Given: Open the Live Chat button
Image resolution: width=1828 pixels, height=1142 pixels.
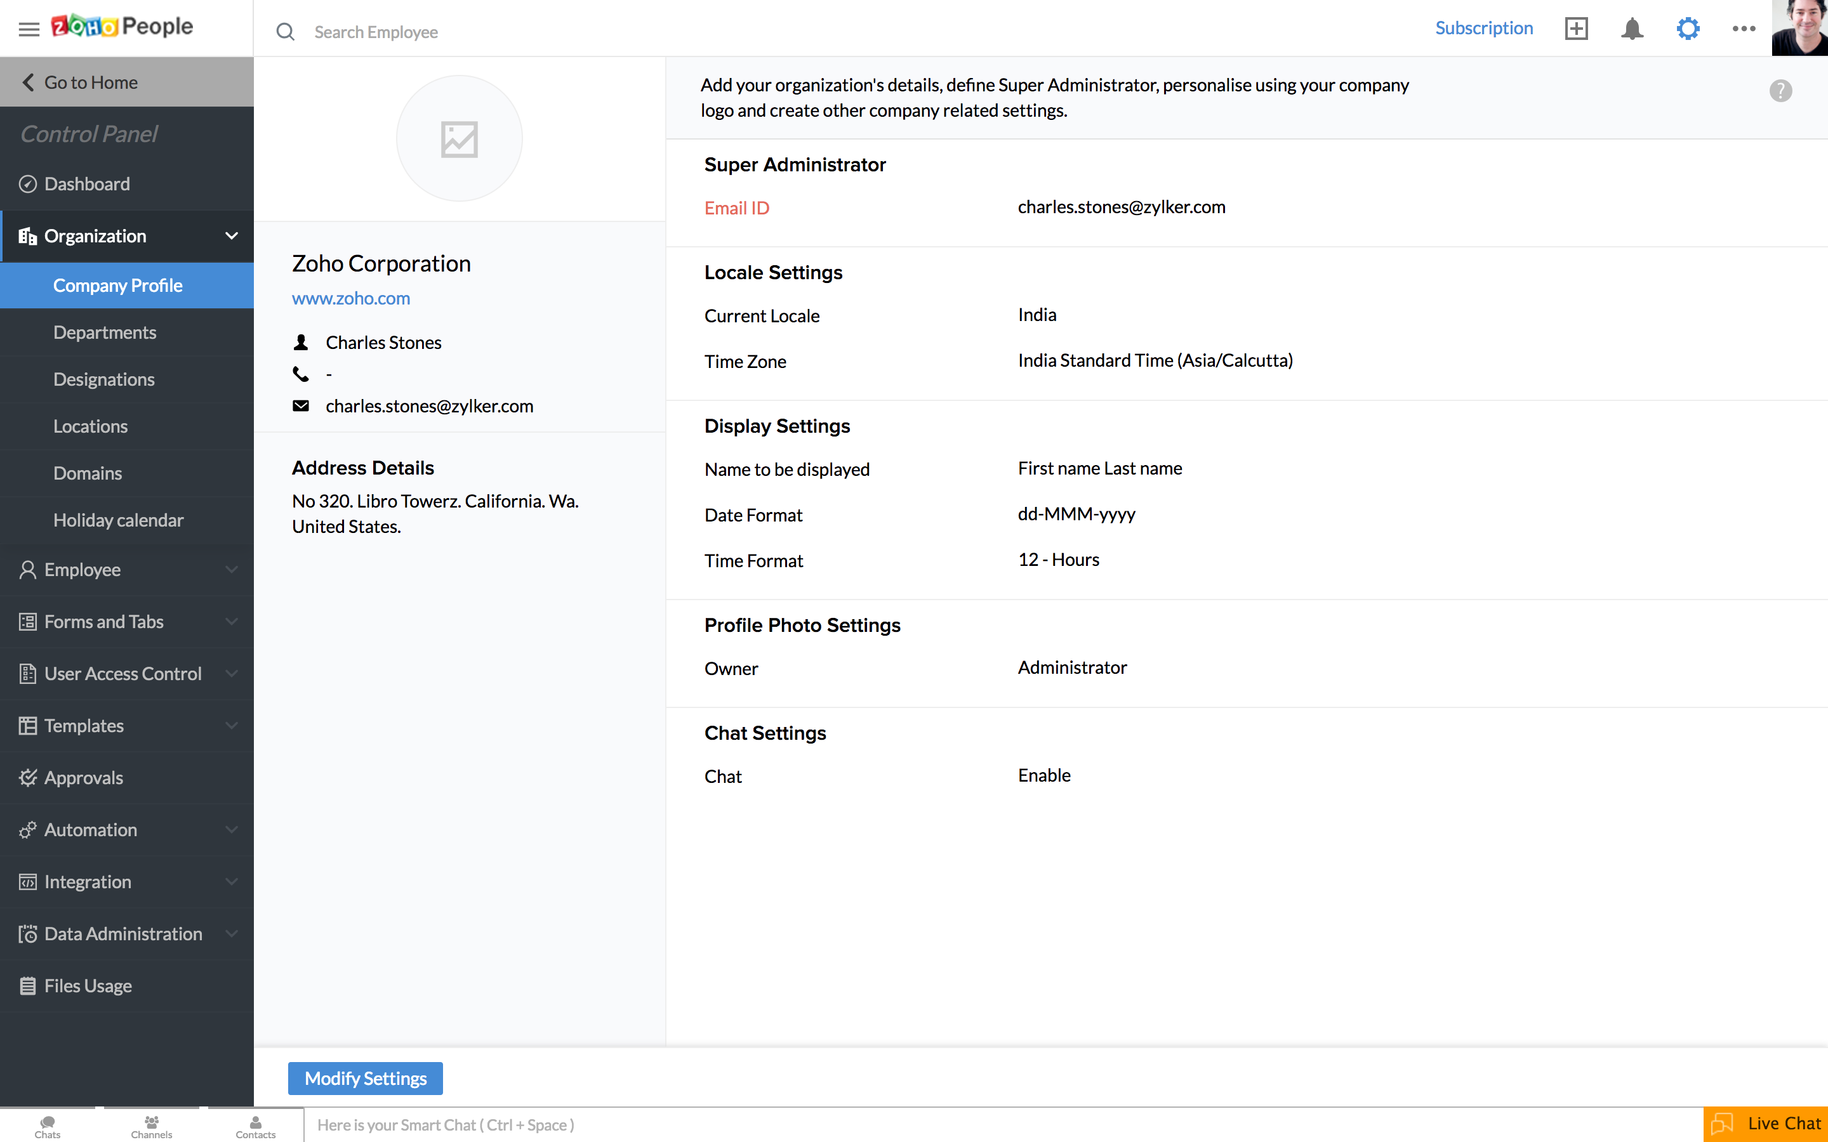Looking at the screenshot, I should pos(1765,1123).
